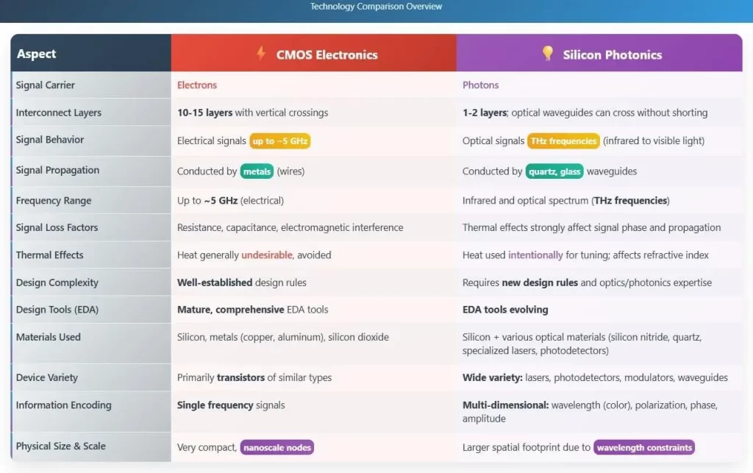Screen dimensions: 753x473
Task: Click the lightning bolt icon beside CMOS Electronics
Action: (x=260, y=54)
